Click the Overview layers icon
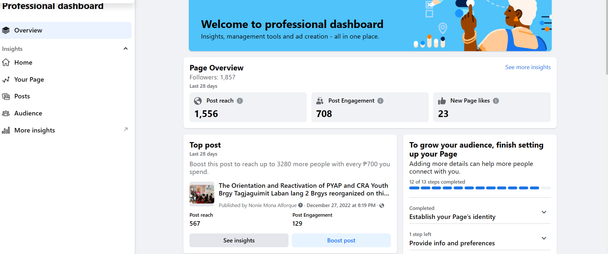This screenshot has width=608, height=254. [x=6, y=30]
